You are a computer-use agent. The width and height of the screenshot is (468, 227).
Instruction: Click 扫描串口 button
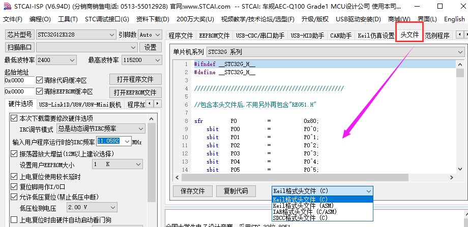(x=20, y=47)
